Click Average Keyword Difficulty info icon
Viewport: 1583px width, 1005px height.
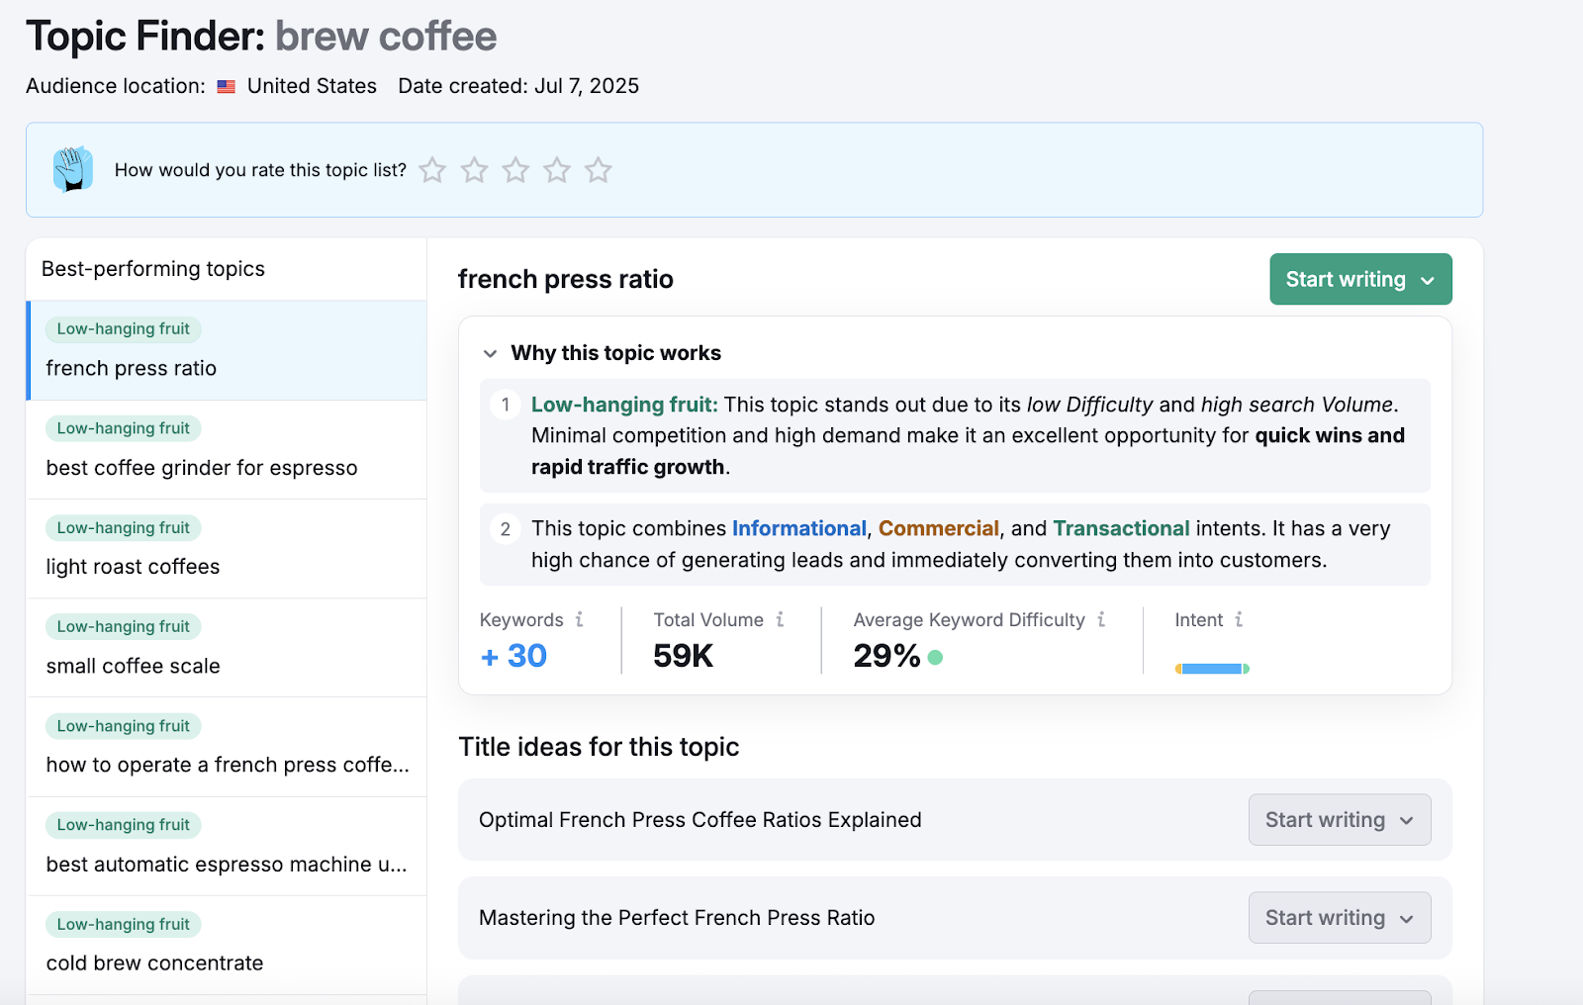point(1101,619)
